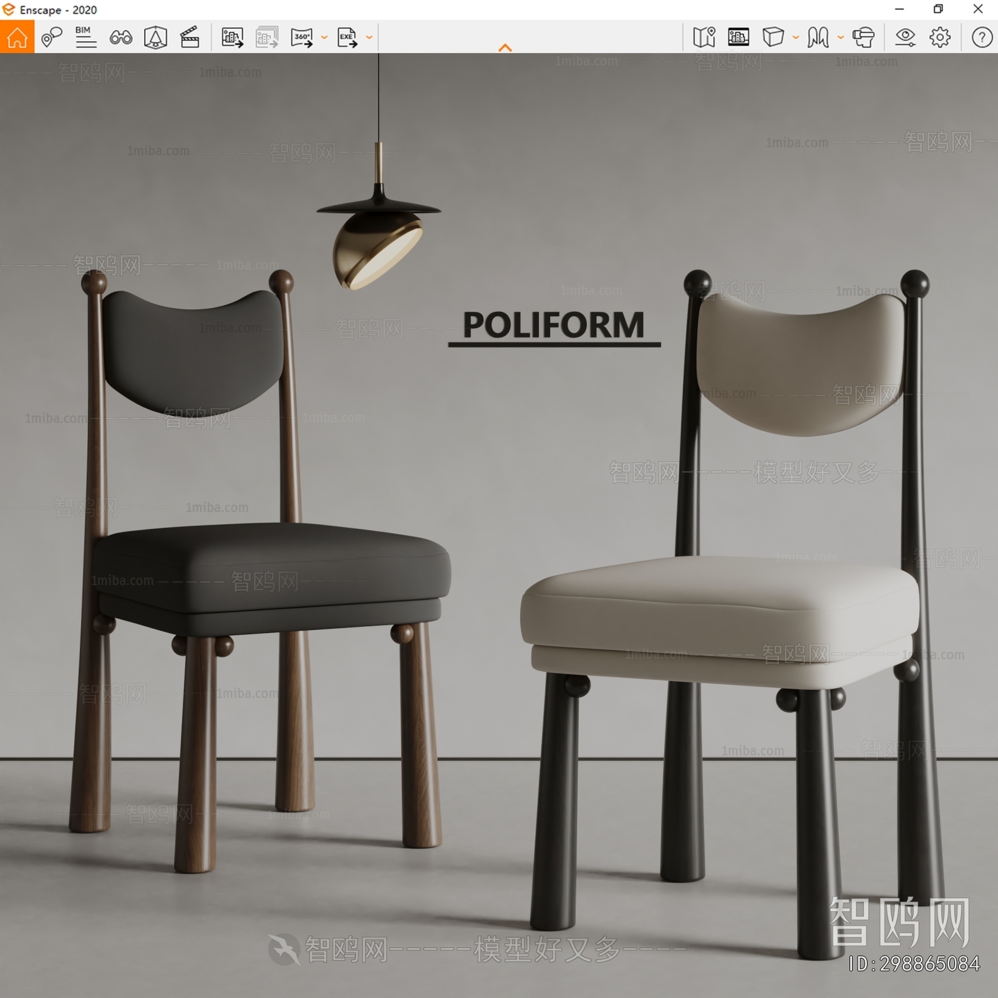Collapse toolbar with orange chevron
998x998 pixels.
(x=505, y=47)
